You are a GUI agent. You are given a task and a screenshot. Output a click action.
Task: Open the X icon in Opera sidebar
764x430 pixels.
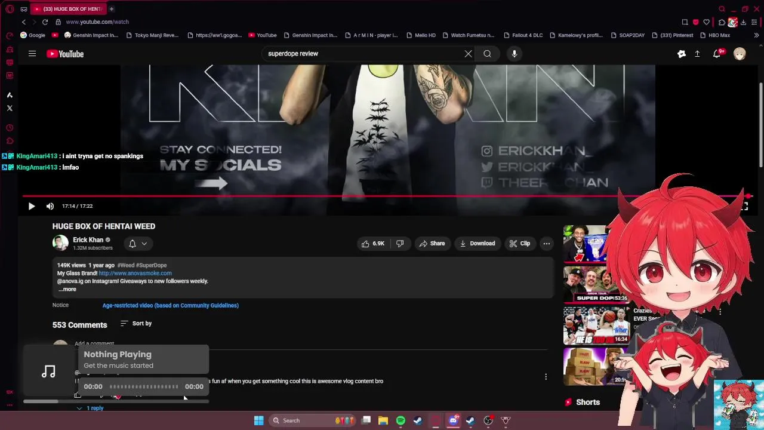[10, 108]
